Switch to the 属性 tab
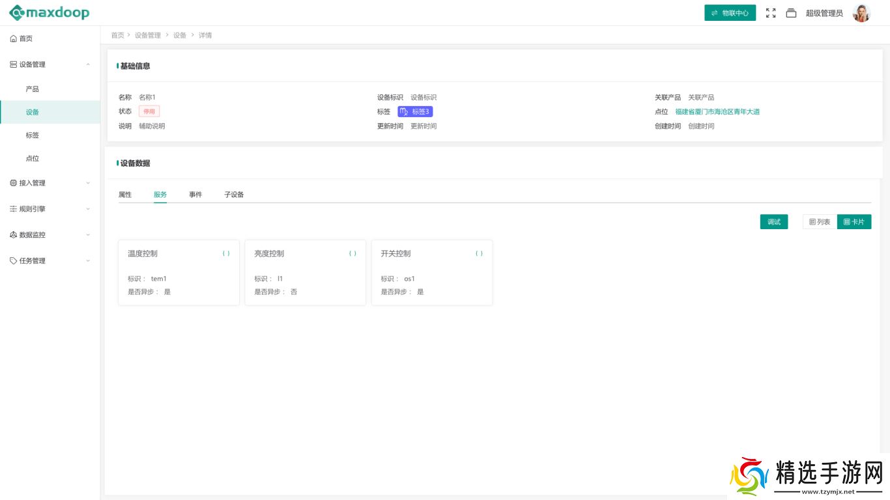890x500 pixels. (x=125, y=195)
